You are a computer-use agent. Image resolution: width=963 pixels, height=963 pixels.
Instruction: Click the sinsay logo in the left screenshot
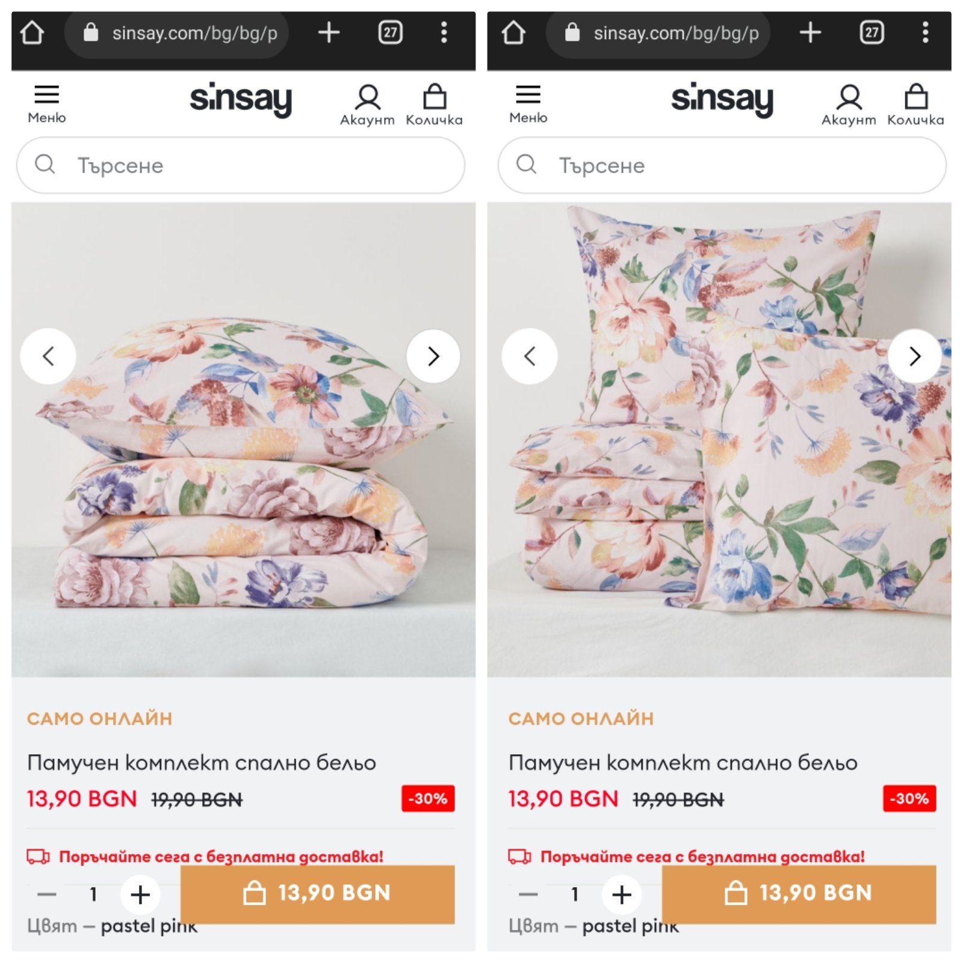(x=241, y=99)
